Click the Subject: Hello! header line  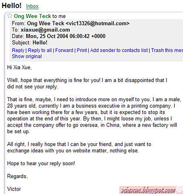[x=30, y=42]
